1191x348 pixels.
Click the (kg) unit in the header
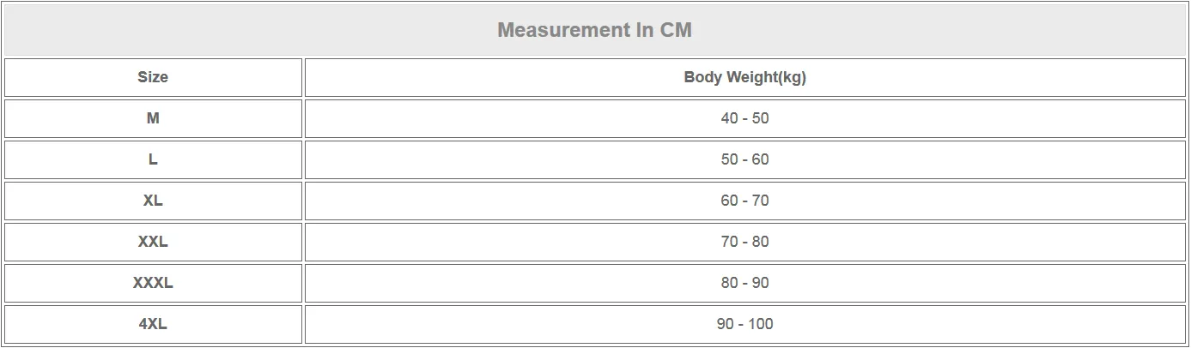coord(792,78)
